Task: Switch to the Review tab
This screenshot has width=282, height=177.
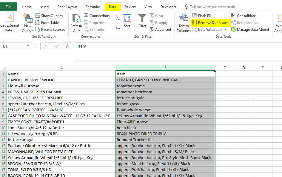Action: (x=130, y=7)
